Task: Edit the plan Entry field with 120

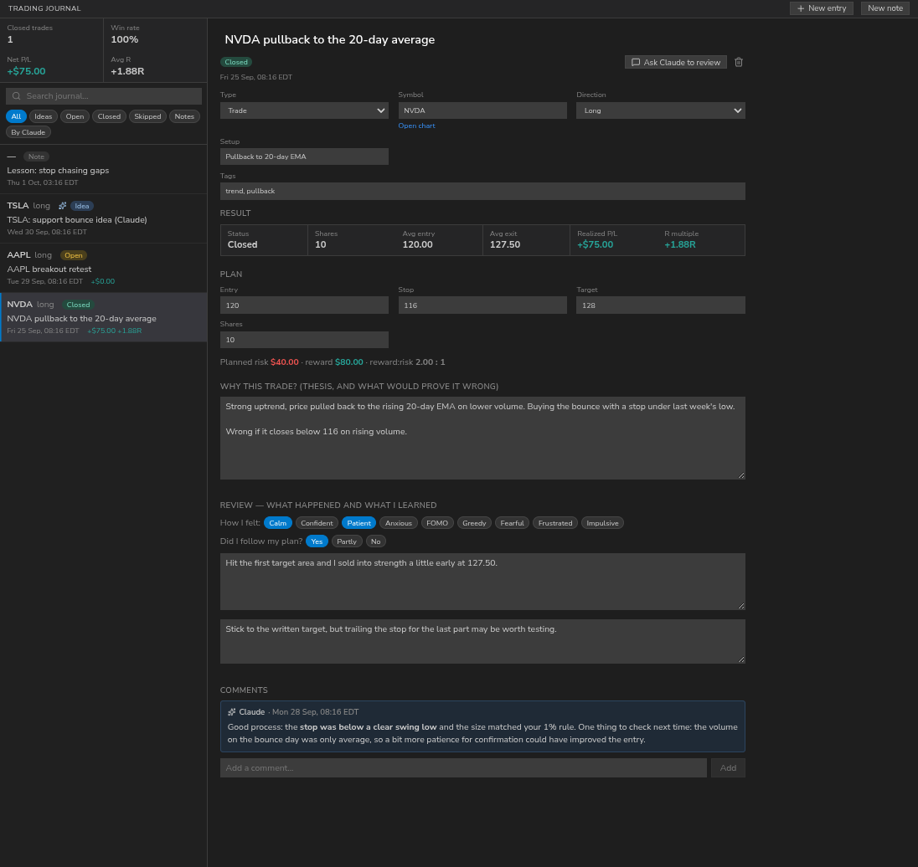Action: coord(304,305)
